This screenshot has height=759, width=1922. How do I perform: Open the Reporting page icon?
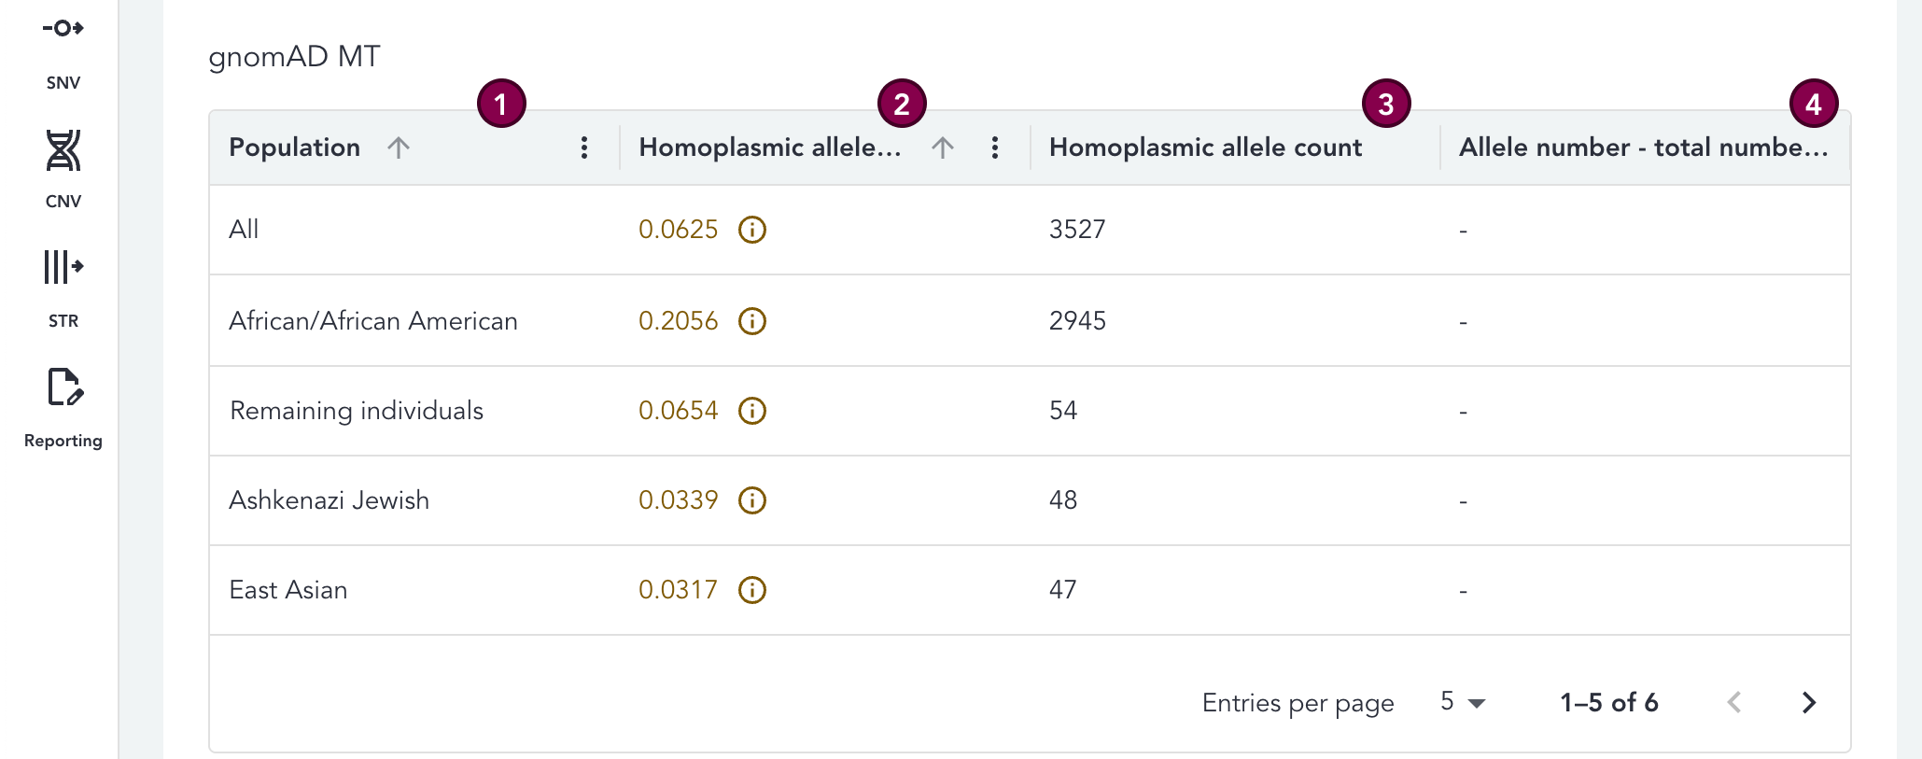pos(63,387)
